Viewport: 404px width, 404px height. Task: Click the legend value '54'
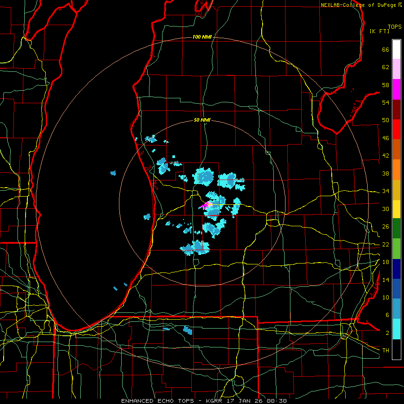click(x=386, y=102)
